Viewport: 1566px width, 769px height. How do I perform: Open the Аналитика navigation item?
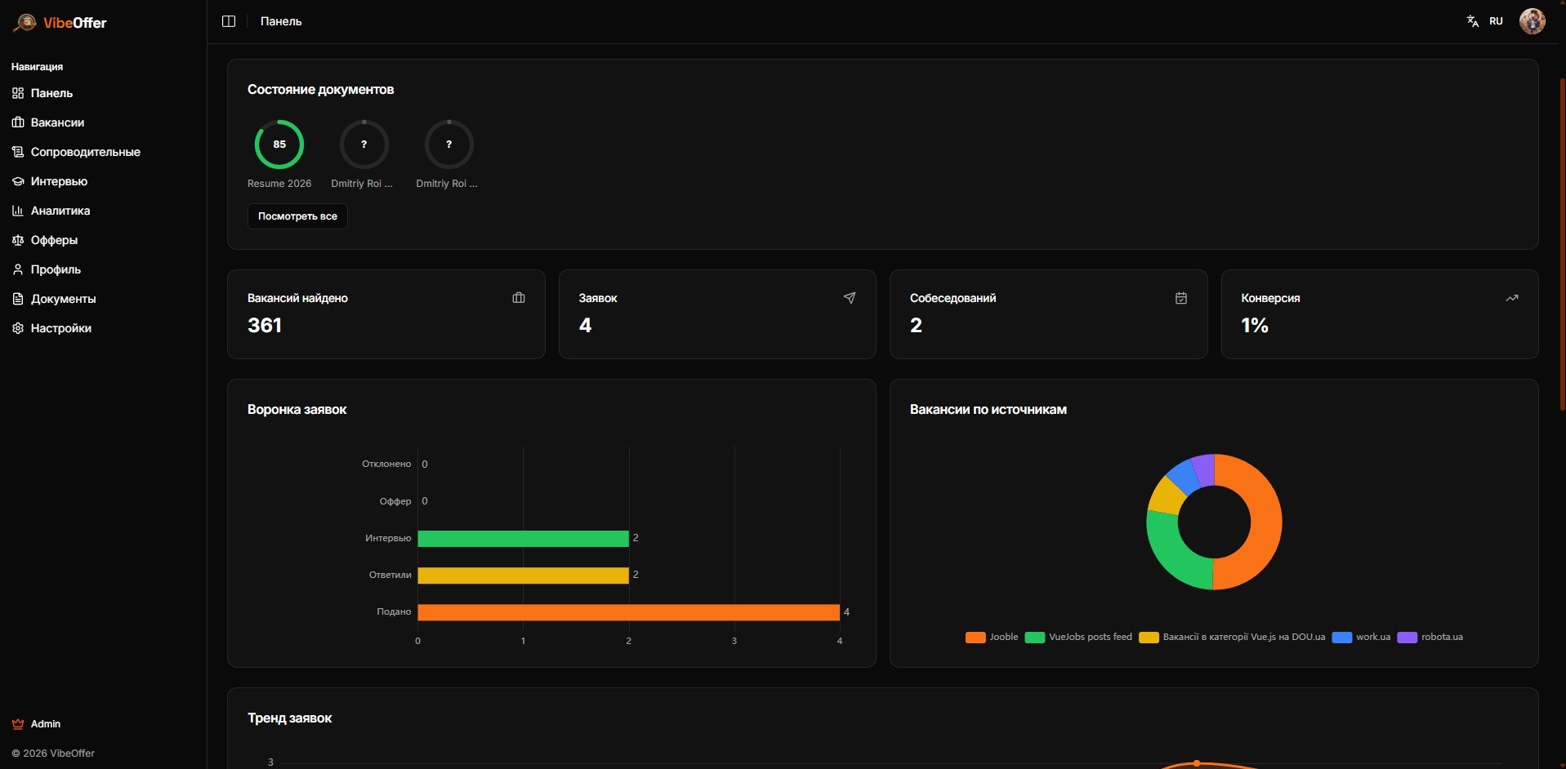coord(60,211)
